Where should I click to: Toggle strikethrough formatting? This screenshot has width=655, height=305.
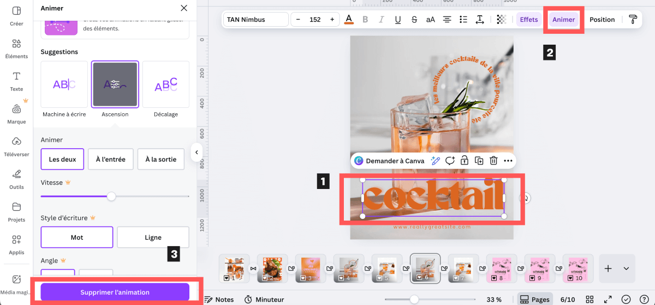pos(414,20)
